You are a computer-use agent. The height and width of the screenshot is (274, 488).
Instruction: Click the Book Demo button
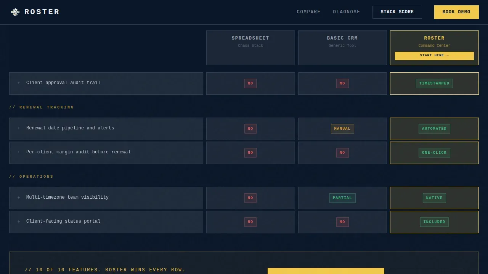[x=456, y=12]
